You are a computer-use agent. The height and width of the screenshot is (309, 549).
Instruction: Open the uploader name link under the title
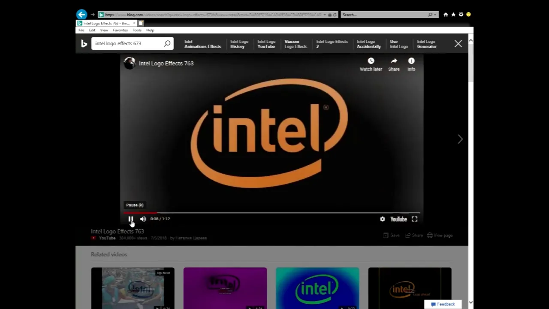click(x=191, y=238)
